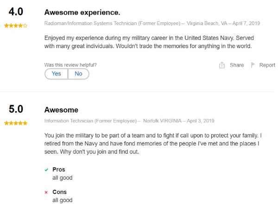Click the Norfolk VIRGINIA location
This screenshot has width=278, height=207.
[171, 121]
